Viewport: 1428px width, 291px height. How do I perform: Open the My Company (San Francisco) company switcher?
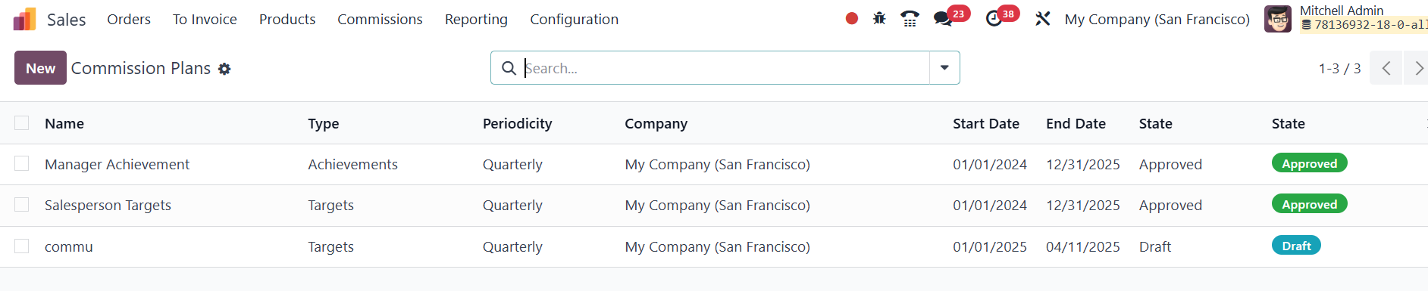click(1157, 19)
